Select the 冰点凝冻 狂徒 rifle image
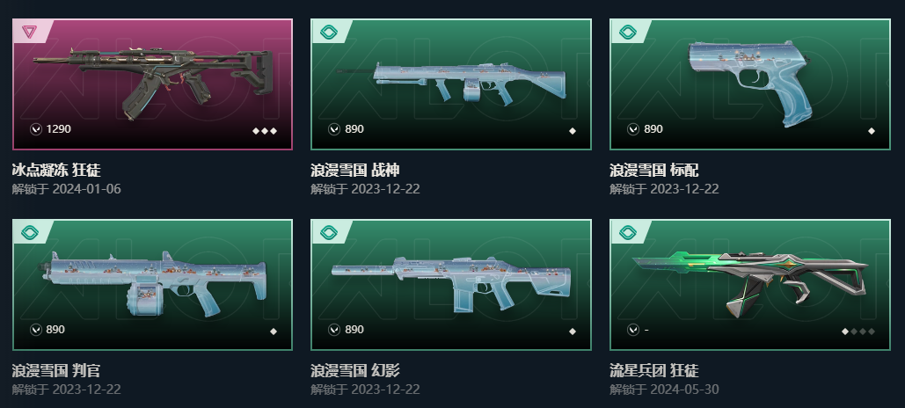905x408 pixels. (152, 84)
